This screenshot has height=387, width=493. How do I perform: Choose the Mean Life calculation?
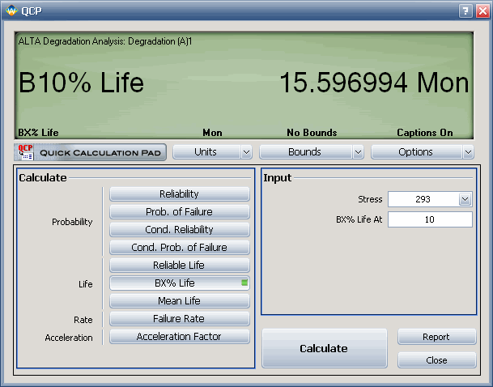click(179, 301)
